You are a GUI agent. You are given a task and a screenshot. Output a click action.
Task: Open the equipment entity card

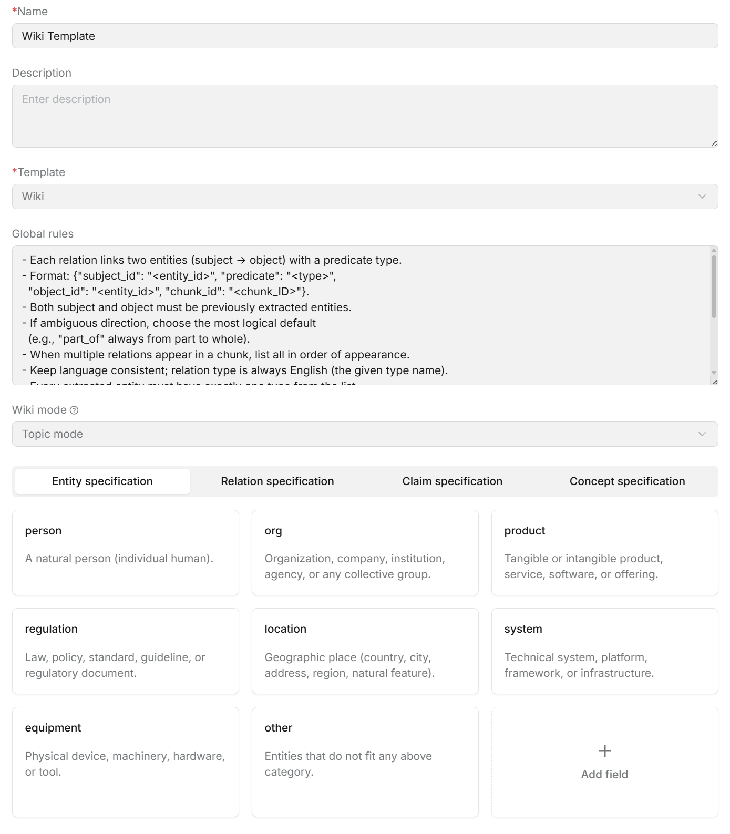point(126,762)
